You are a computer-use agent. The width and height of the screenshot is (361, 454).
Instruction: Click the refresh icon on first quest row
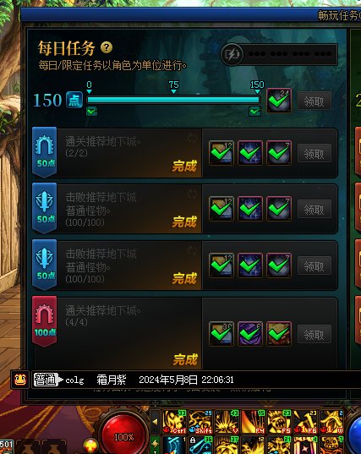192,138
